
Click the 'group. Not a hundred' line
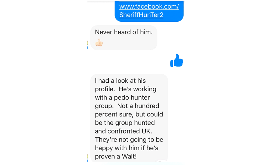tap(127, 106)
